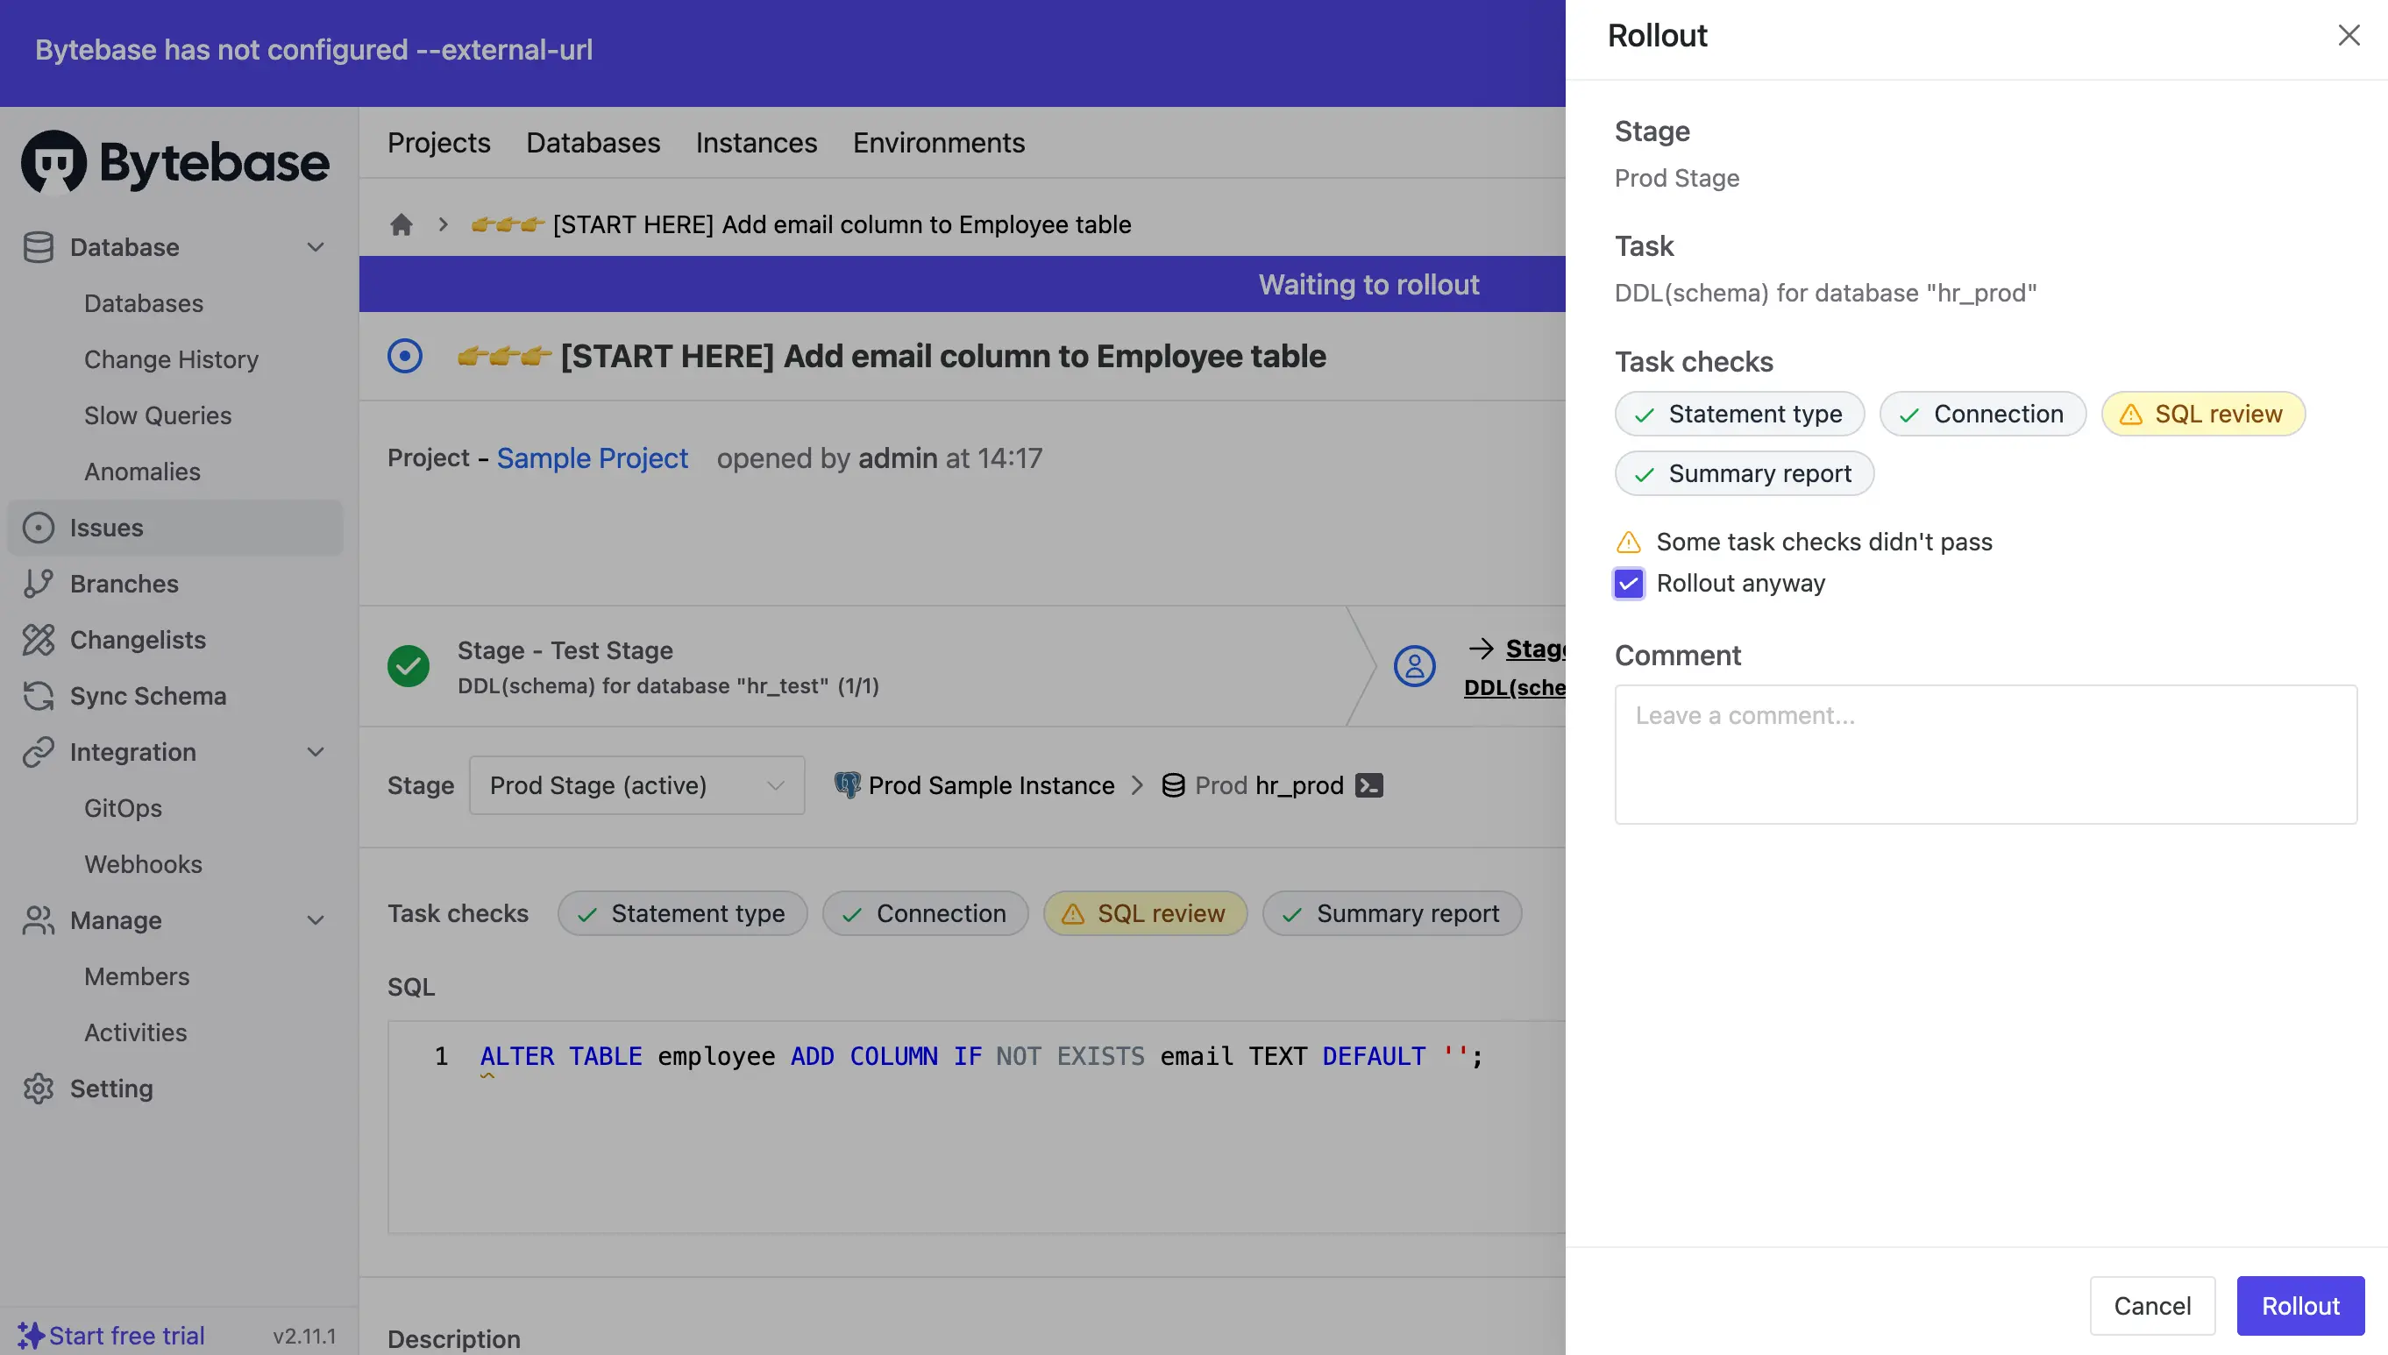Click the Prod stage approver user icon

pos(1415,666)
